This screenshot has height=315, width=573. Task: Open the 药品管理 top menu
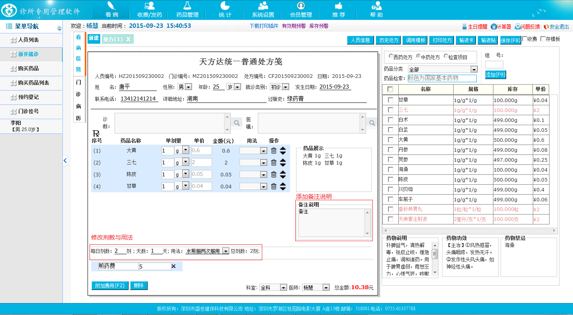(x=187, y=10)
